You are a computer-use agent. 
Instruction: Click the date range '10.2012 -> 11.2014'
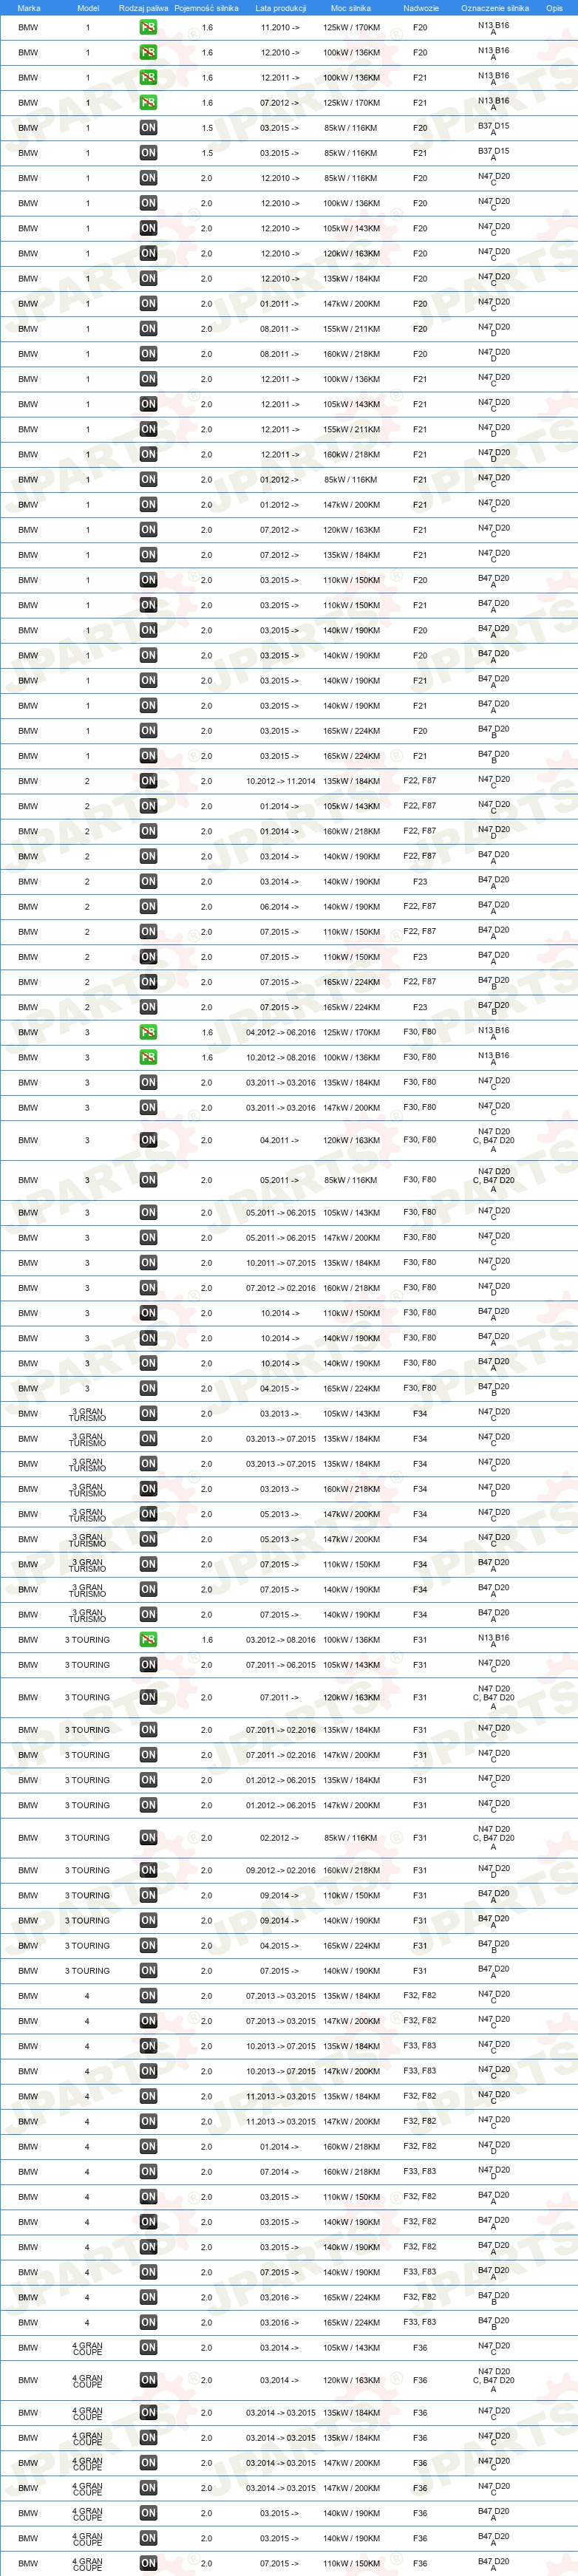[281, 781]
